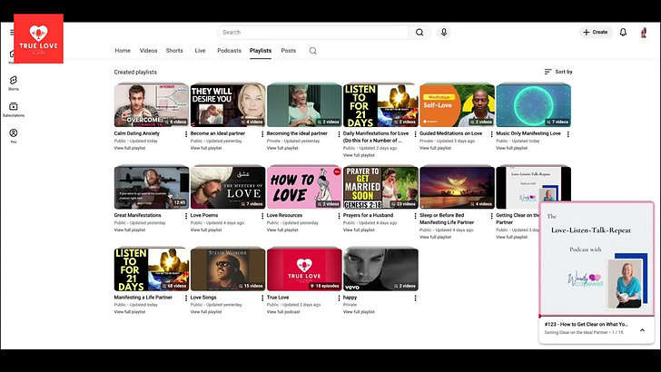
Task: Click the Great Manifestations title
Action: coord(137,215)
